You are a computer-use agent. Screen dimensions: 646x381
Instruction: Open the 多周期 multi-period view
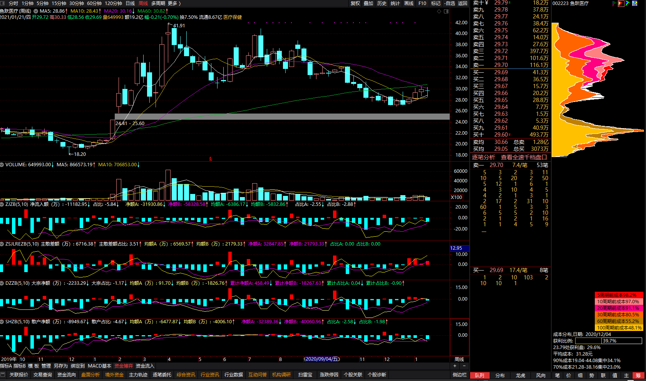[158, 3]
